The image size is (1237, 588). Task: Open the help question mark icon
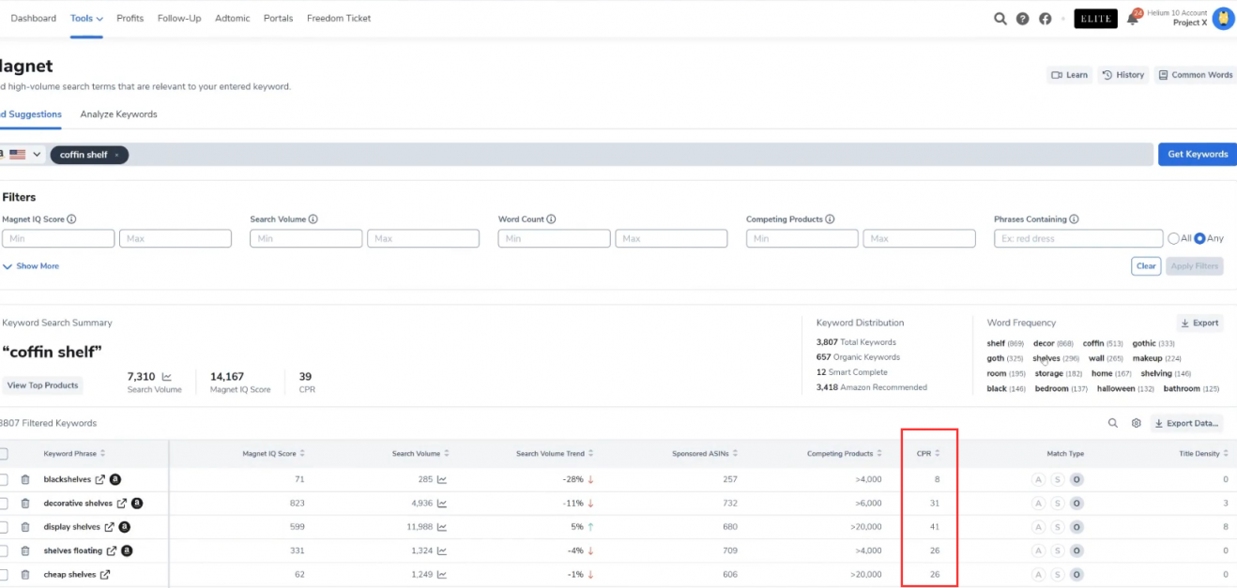click(x=1023, y=19)
